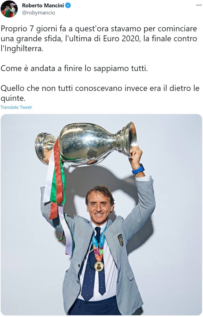203x317 pixels.
Task: Open the tweet's three-dot more options menu
Action: (x=199, y=5)
